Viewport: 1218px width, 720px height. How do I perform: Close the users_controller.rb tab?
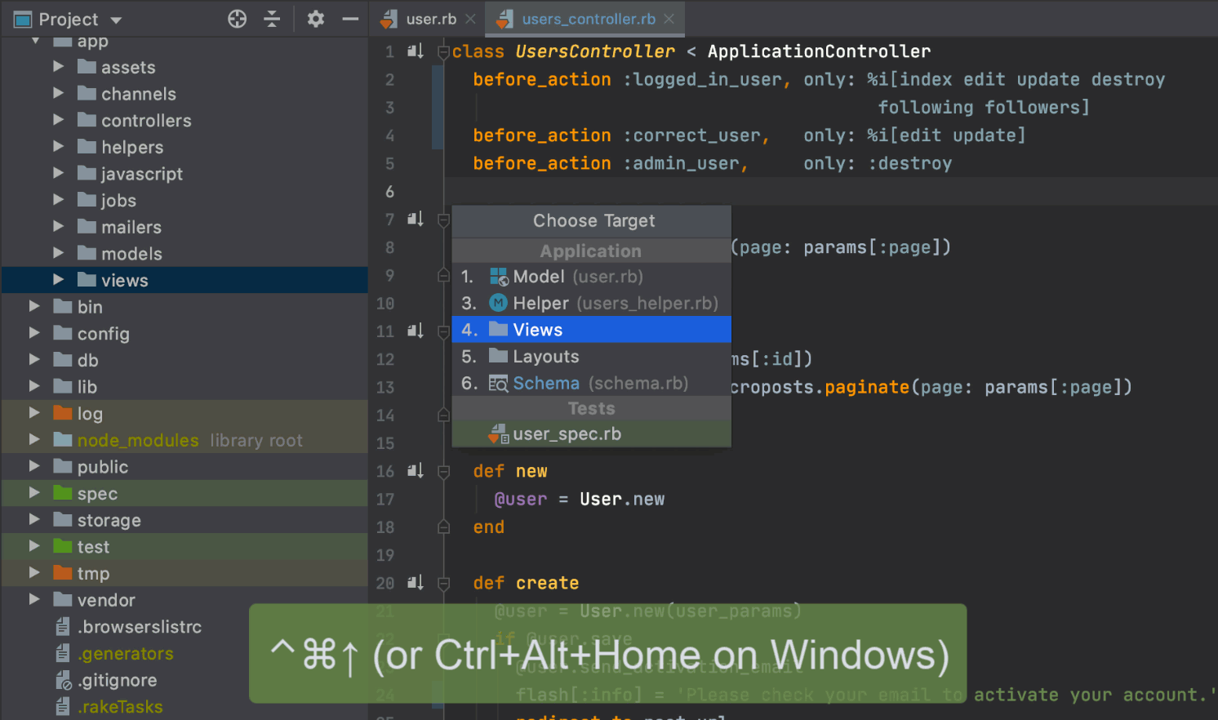tap(669, 19)
